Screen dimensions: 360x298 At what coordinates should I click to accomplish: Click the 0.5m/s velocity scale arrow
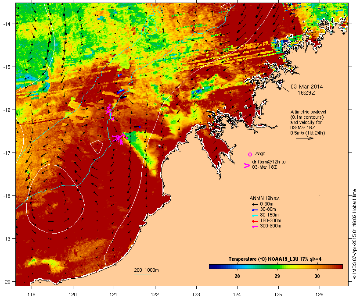click(x=304, y=138)
